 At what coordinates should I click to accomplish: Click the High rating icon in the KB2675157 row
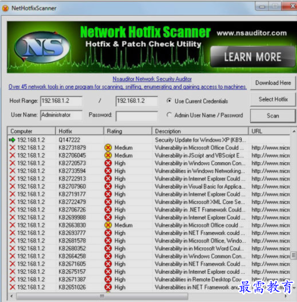coord(108,271)
